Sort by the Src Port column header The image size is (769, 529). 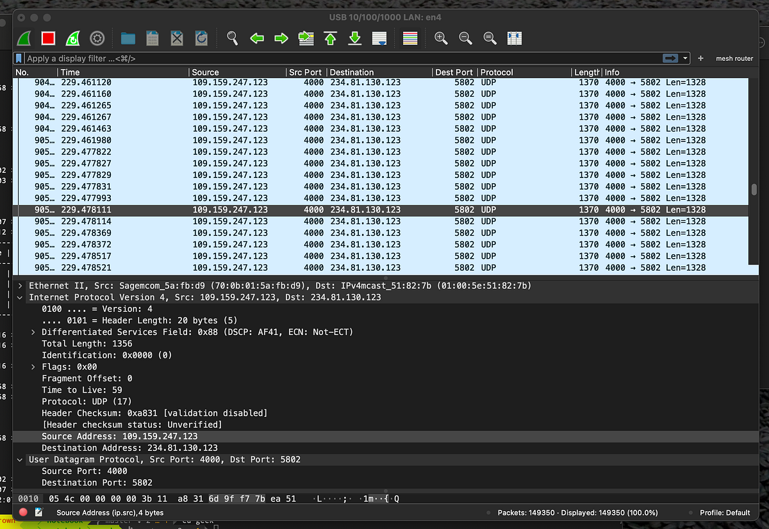[306, 72]
